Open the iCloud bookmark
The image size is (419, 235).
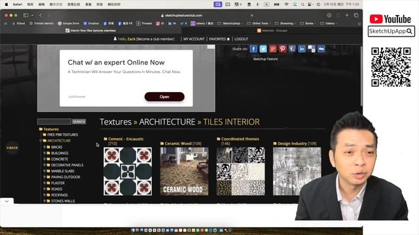pos(18,23)
